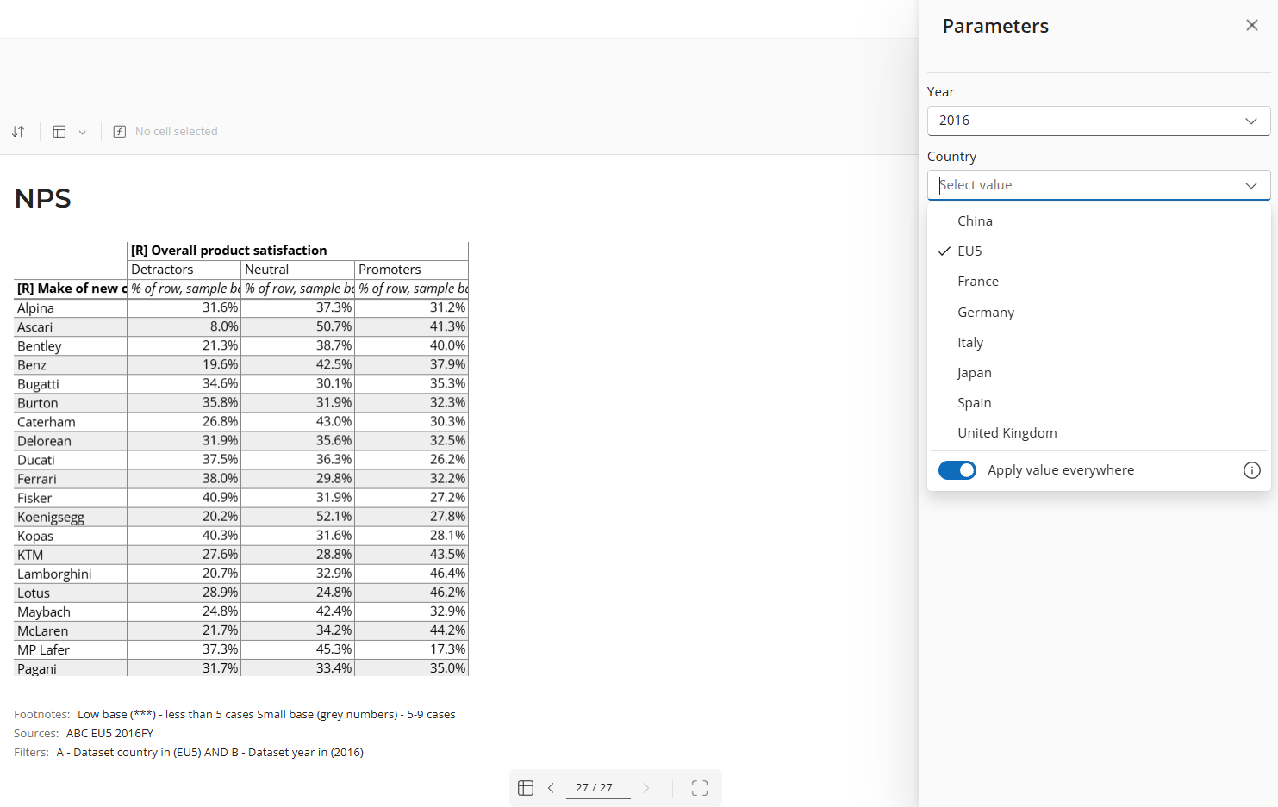Image resolution: width=1278 pixels, height=807 pixels.
Task: Select Italy from Country list
Action: [1099, 343]
